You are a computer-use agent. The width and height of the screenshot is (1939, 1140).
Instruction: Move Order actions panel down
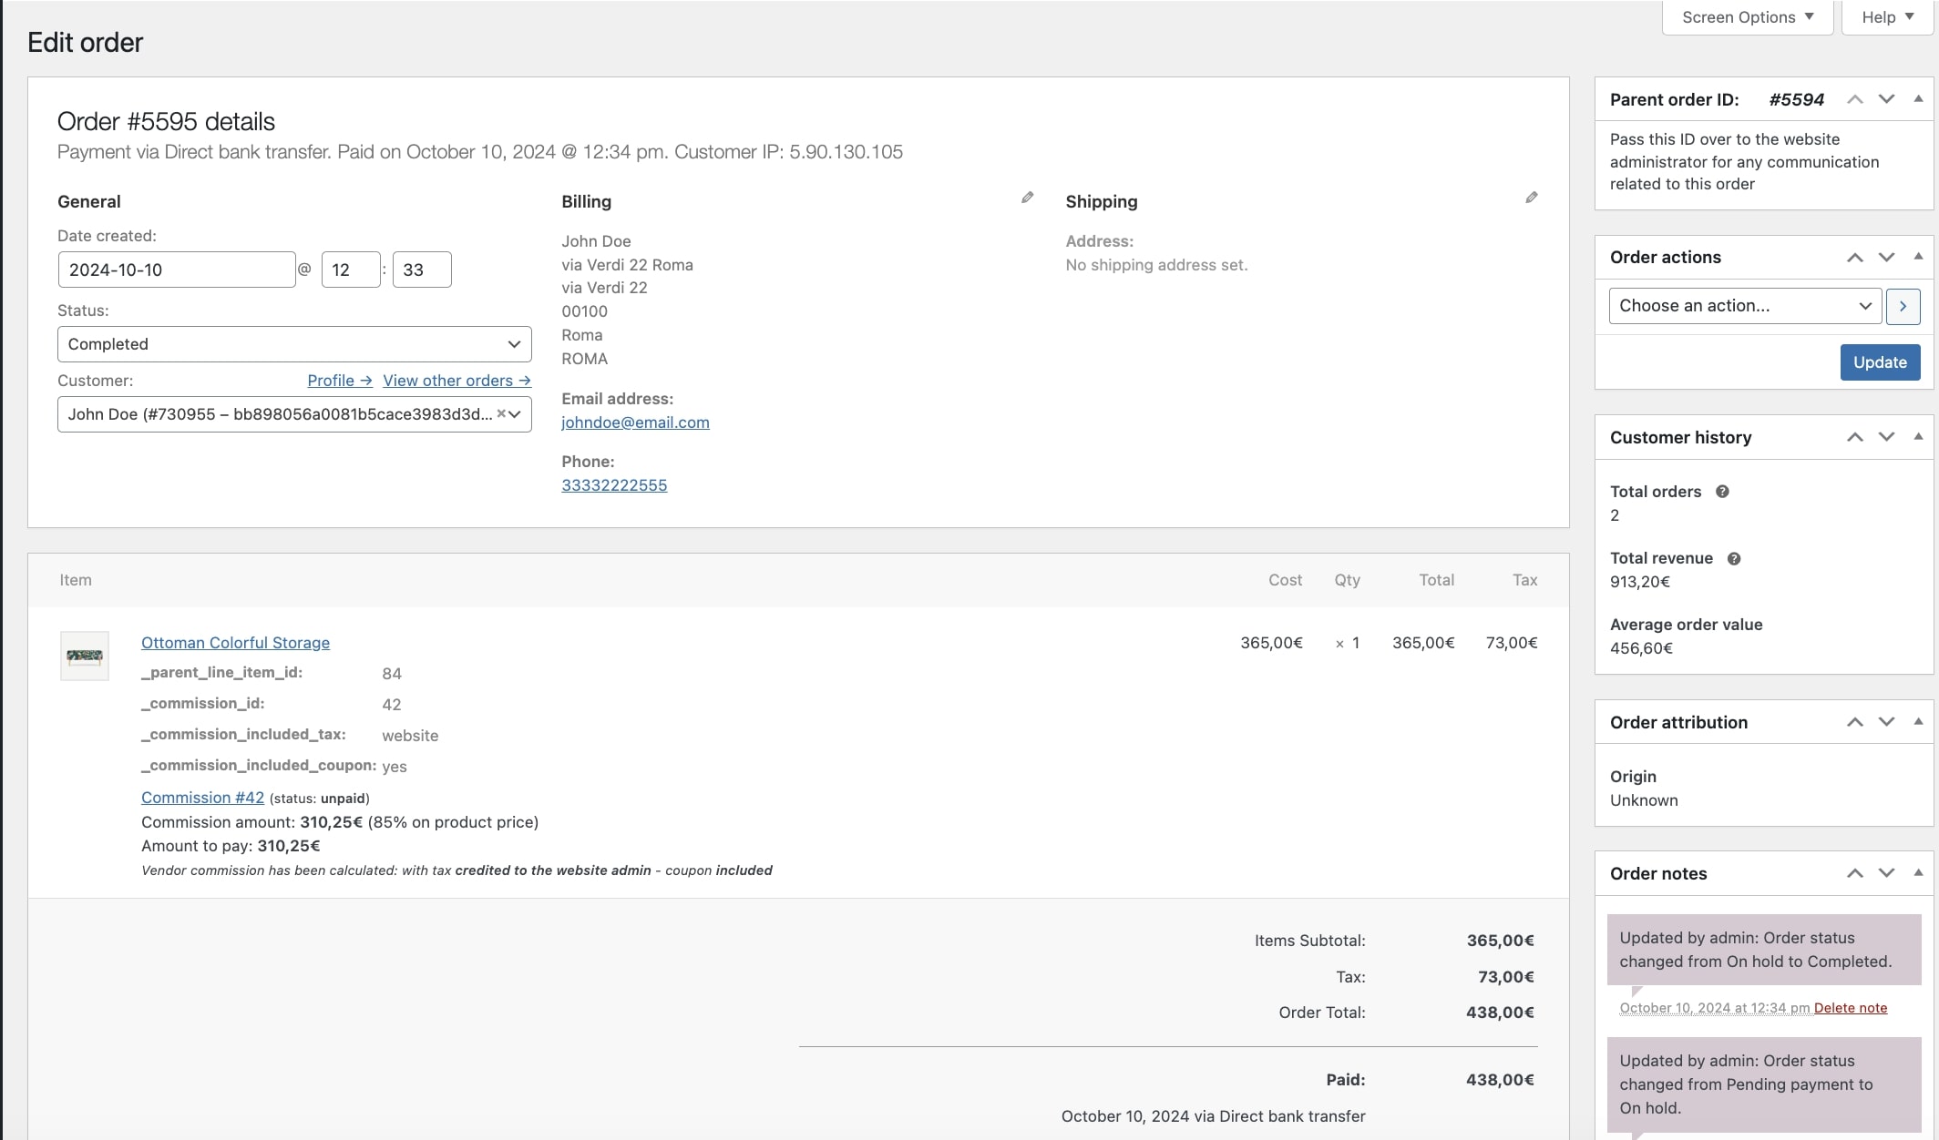coord(1886,258)
